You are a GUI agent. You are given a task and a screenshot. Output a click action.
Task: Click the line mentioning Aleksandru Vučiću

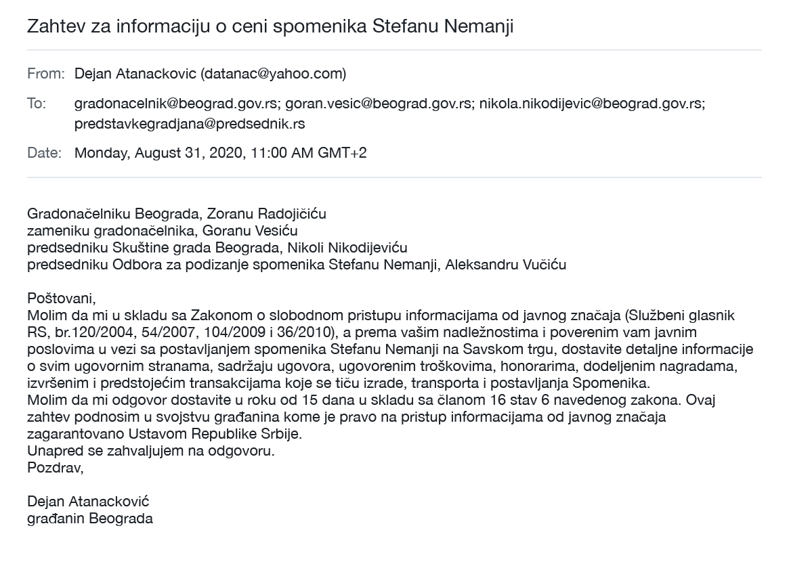coord(297,265)
